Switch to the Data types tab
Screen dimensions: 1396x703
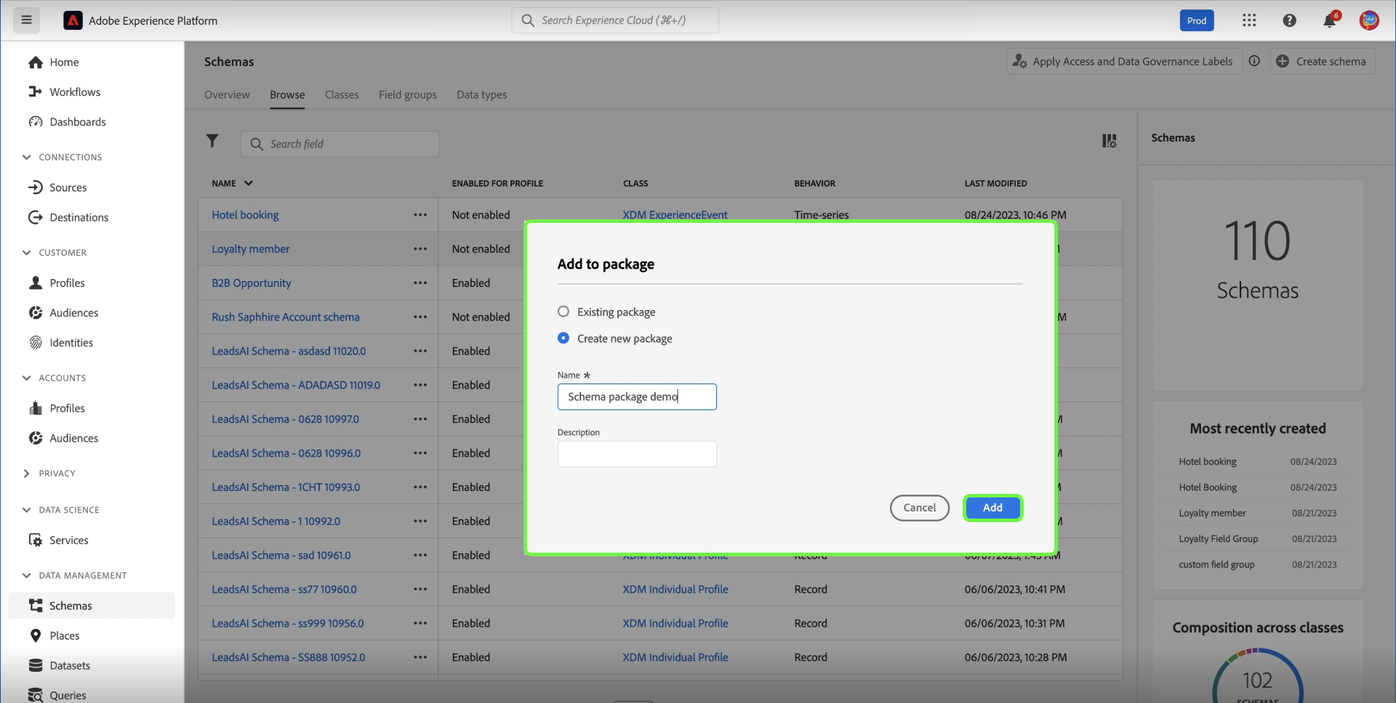click(x=482, y=94)
